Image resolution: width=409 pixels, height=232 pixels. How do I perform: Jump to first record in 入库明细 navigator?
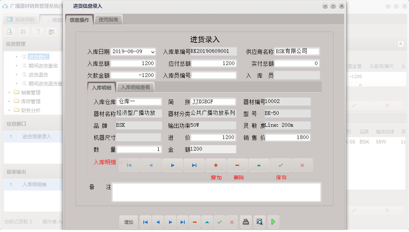pos(129,165)
